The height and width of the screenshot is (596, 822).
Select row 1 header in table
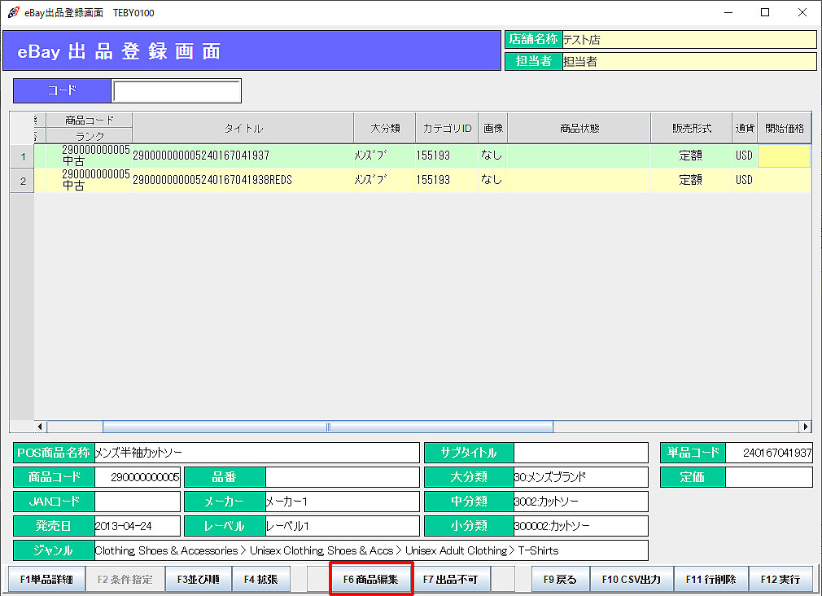point(22,156)
